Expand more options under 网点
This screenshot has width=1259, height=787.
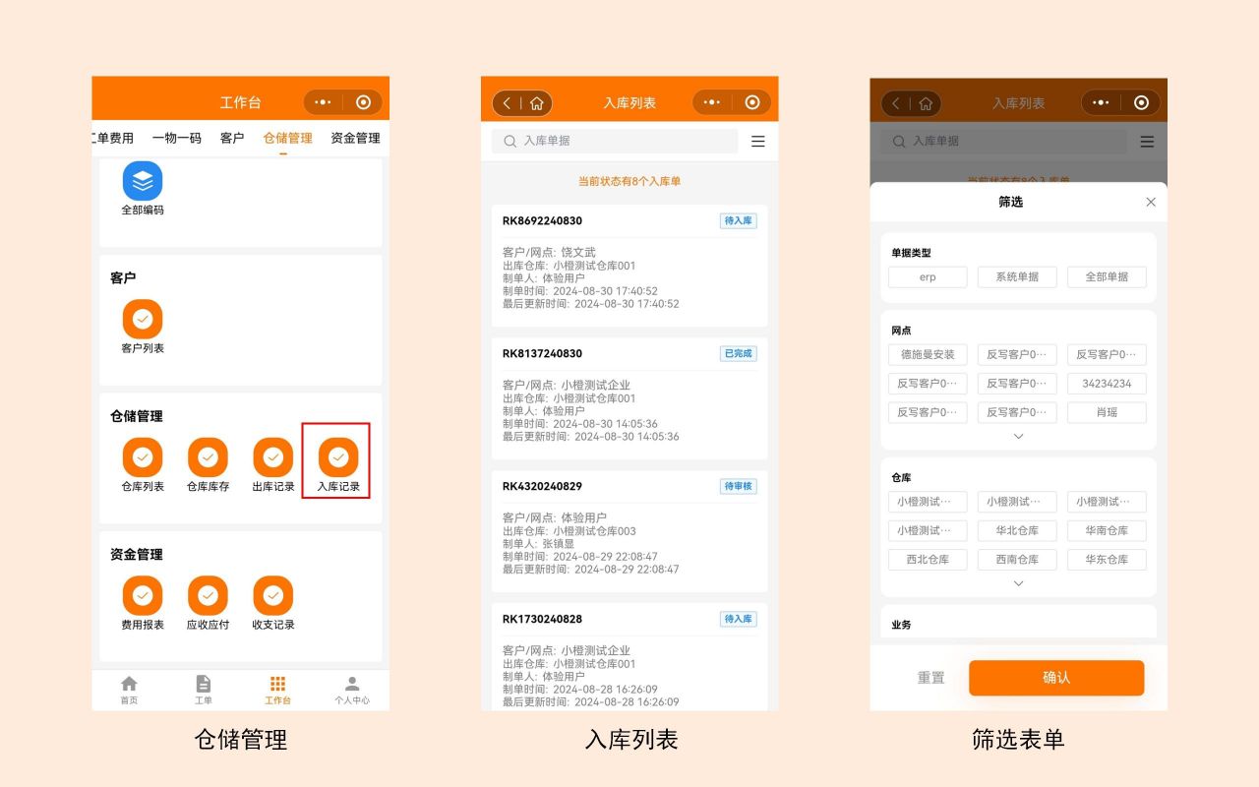click(x=1018, y=436)
